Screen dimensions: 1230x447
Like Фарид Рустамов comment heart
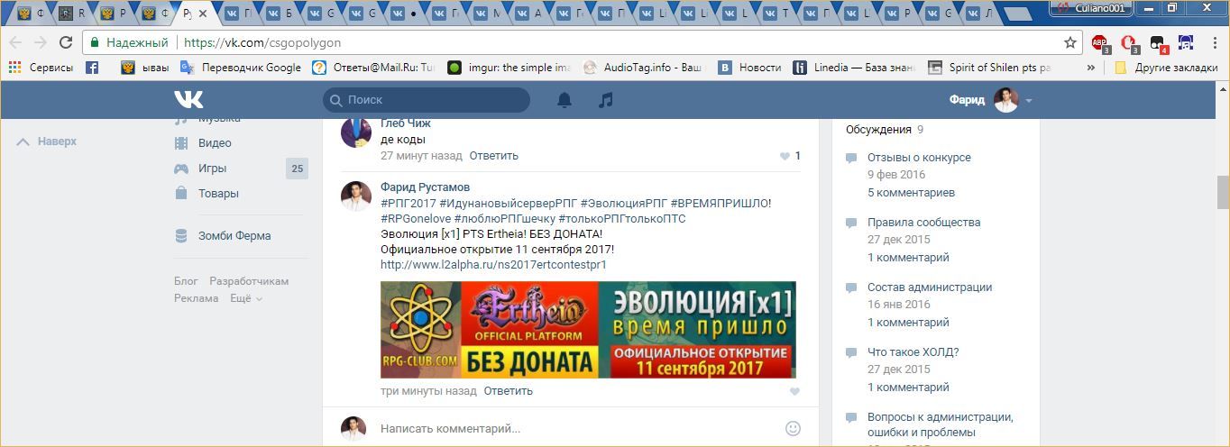tap(794, 391)
